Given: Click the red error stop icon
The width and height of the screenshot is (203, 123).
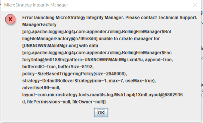Looking at the screenshot, I should pos(10,19).
